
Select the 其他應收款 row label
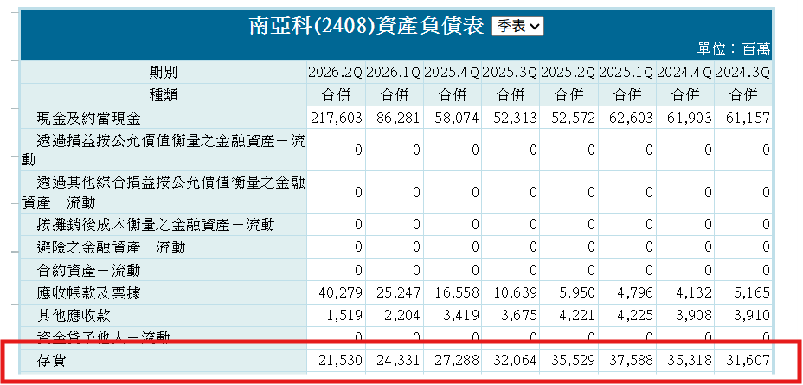(74, 316)
